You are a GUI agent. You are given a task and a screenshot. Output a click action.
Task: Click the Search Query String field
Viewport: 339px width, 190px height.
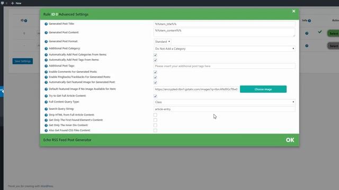(225, 109)
